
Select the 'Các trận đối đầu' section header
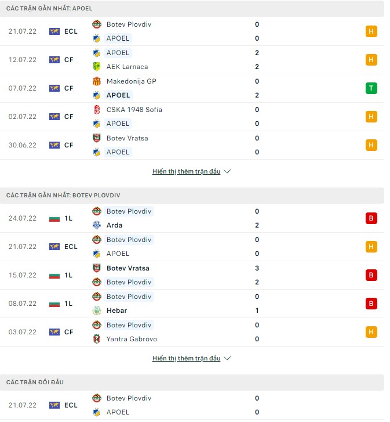35,382
